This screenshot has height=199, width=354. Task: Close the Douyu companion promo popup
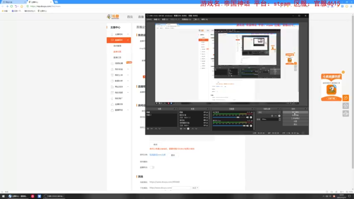[343, 72]
